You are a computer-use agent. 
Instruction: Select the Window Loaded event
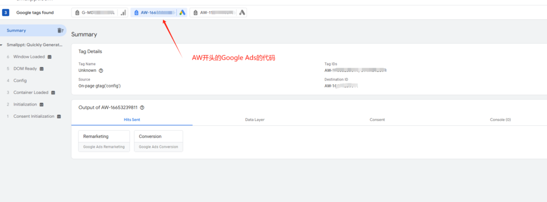pyautogui.click(x=29, y=57)
